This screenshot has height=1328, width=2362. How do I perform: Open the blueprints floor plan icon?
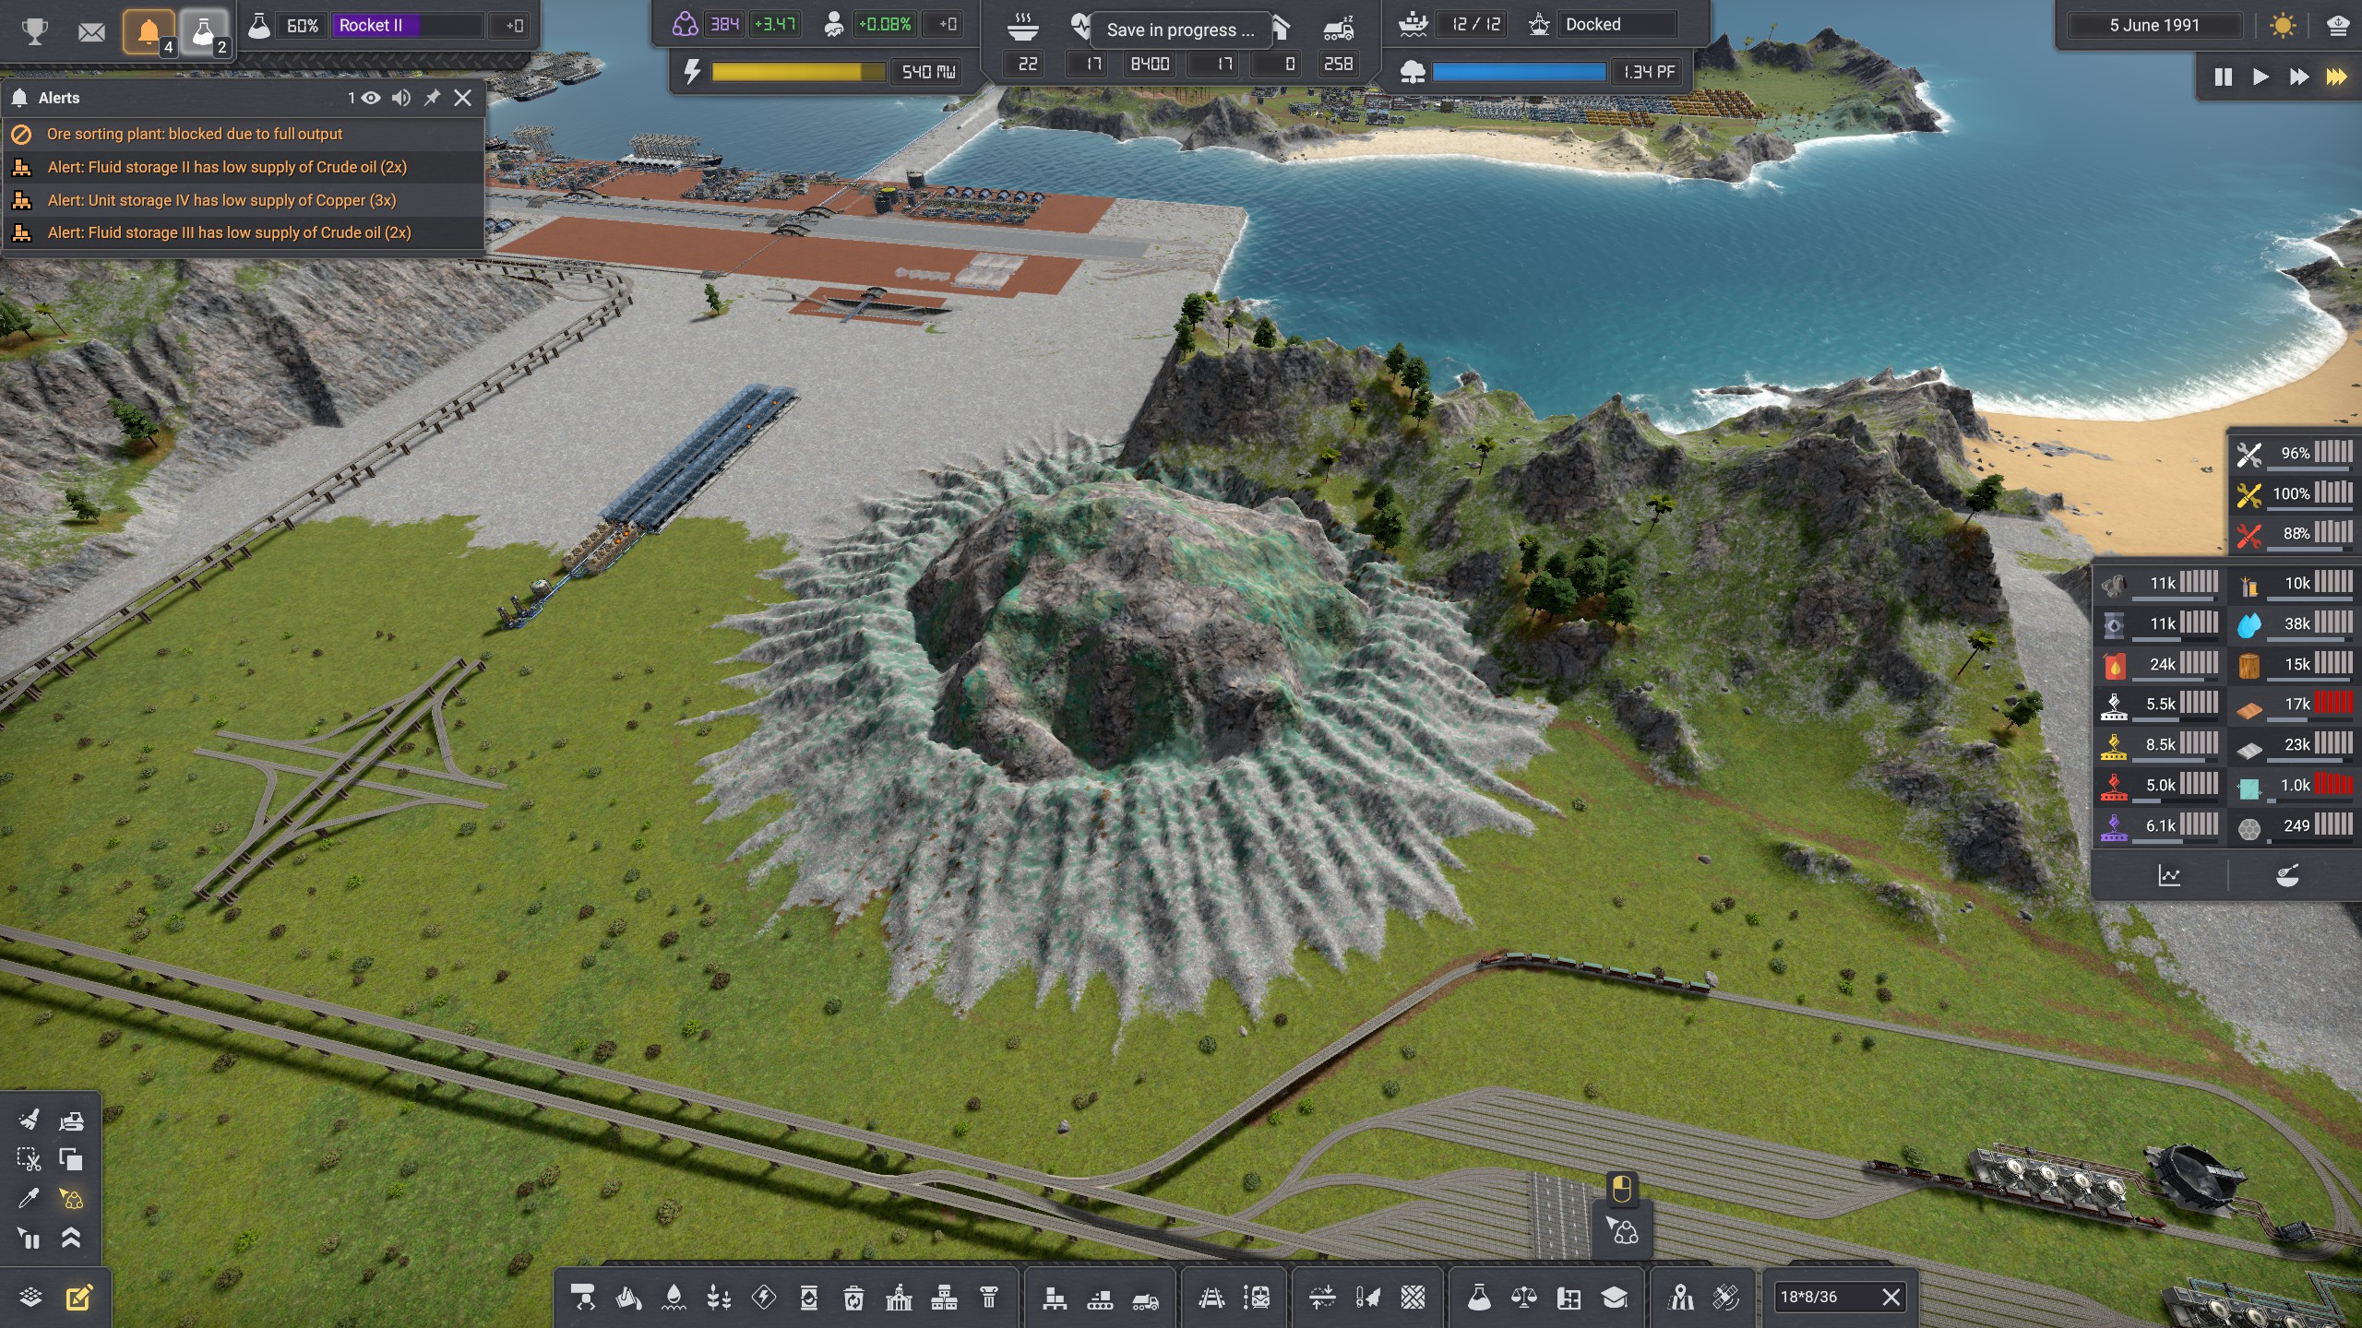[x=1569, y=1298]
